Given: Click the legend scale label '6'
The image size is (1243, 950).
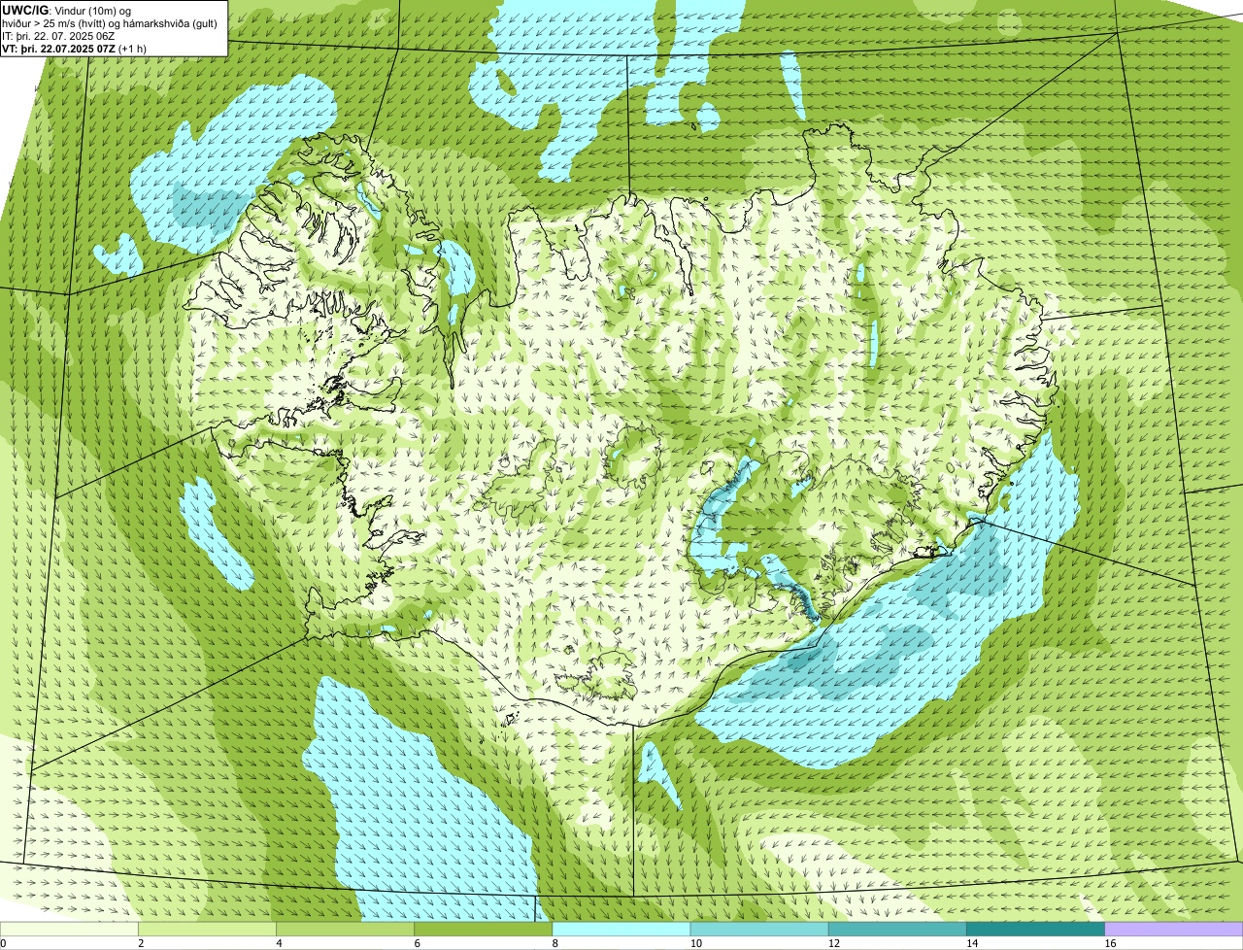Looking at the screenshot, I should 417,943.
